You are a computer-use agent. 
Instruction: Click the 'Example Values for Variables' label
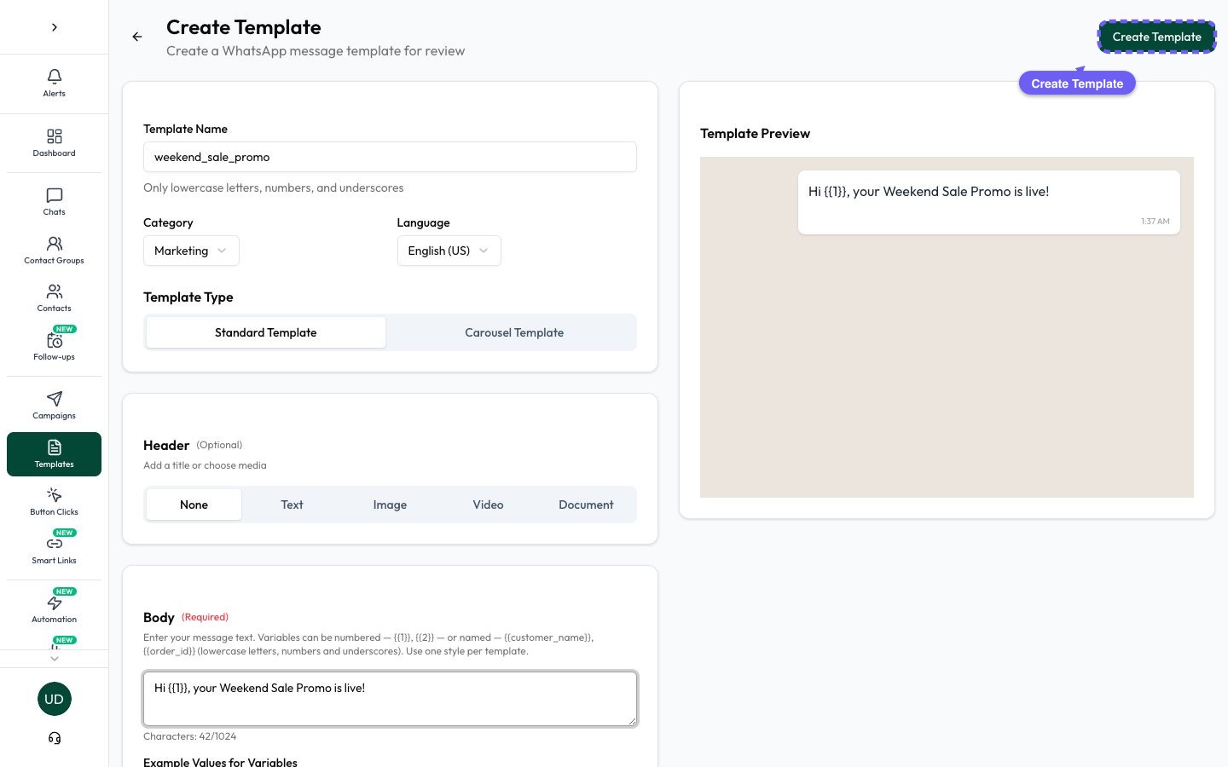click(220, 762)
